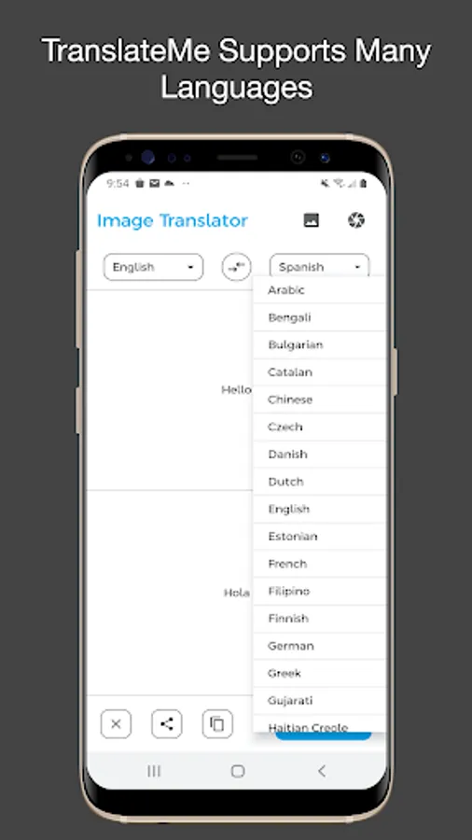Viewport: 472px width, 840px height.
Task: Pick Czech as target language
Action: [319, 427]
